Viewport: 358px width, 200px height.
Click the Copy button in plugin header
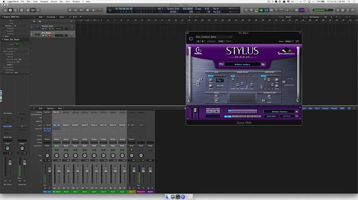point(221,42)
